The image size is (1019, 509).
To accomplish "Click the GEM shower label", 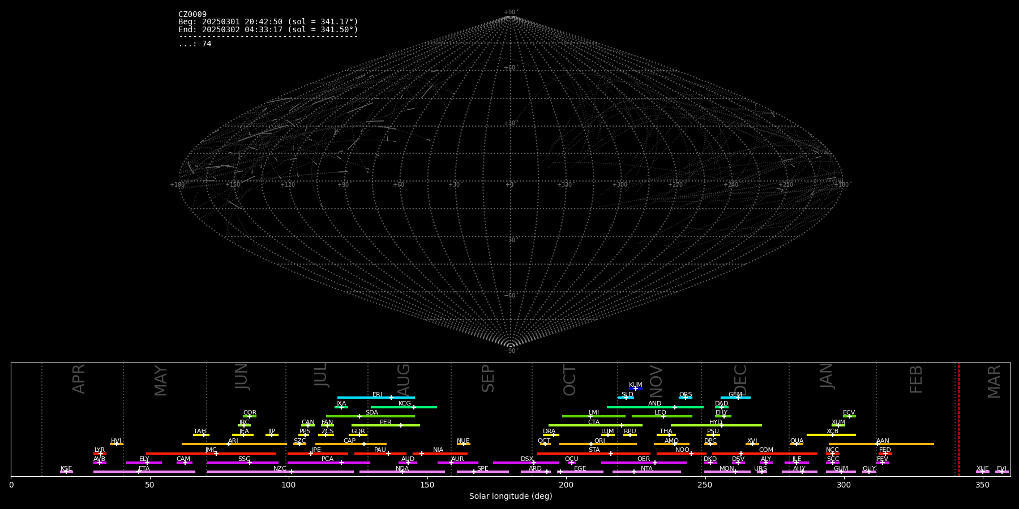I will pos(735,395).
